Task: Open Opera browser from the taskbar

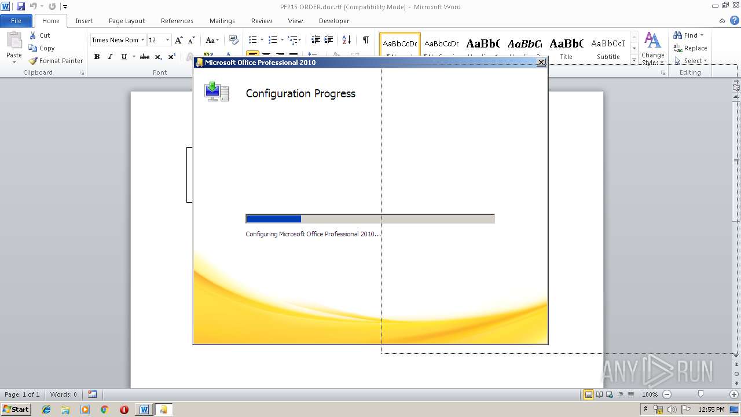Action: tap(124, 409)
